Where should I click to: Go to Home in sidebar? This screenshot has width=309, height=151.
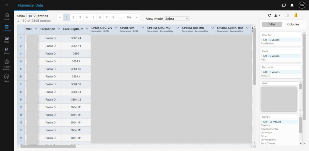[x=7, y=16]
